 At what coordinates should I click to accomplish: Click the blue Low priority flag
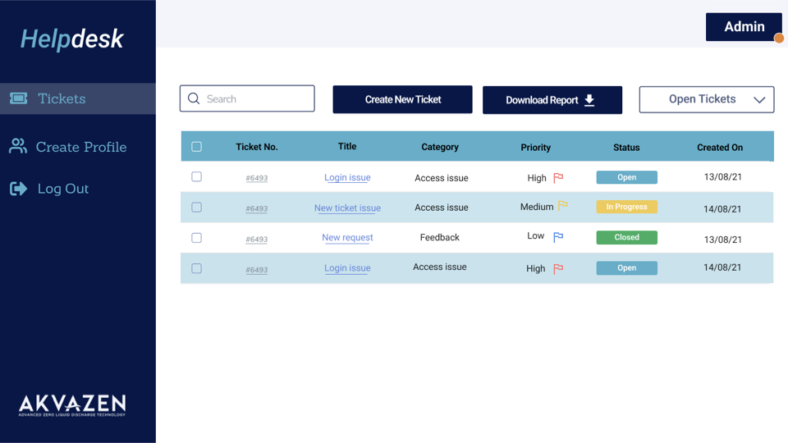(558, 237)
